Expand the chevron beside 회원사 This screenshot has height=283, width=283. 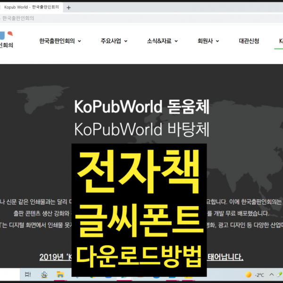pos(217,42)
